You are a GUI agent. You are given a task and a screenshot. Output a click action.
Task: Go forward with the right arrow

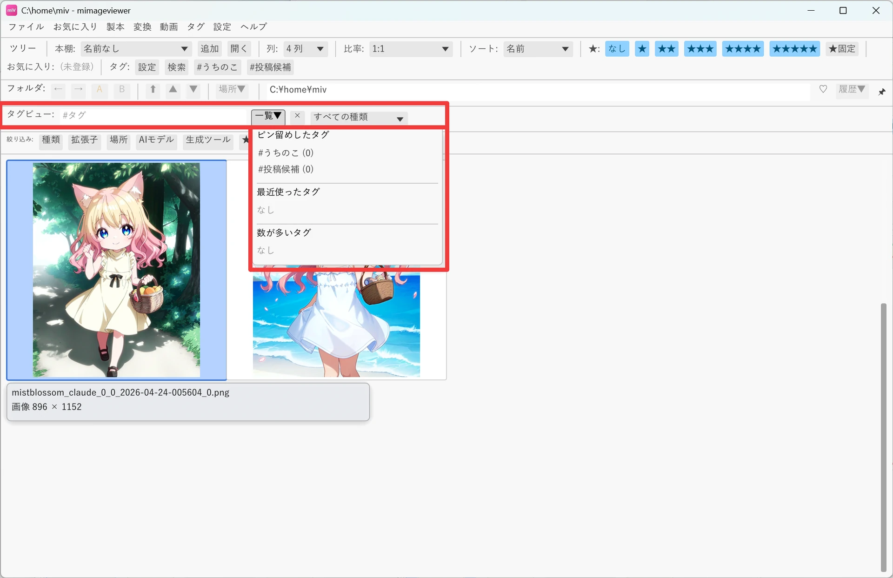[x=79, y=89]
